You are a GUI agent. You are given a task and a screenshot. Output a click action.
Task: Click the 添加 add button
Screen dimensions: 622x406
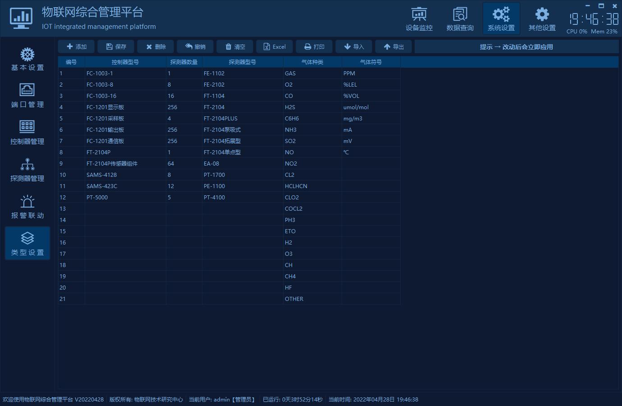click(x=76, y=46)
